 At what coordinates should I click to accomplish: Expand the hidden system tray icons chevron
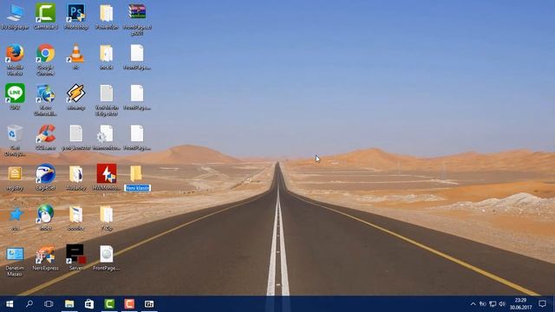[x=473, y=304]
